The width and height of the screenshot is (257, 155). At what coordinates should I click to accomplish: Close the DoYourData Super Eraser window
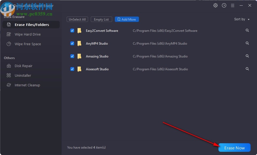pos(250,5)
